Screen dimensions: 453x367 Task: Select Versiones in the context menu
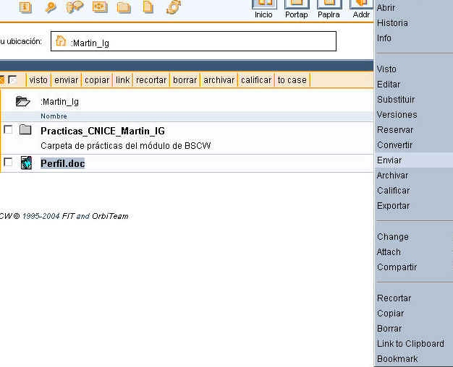(397, 115)
